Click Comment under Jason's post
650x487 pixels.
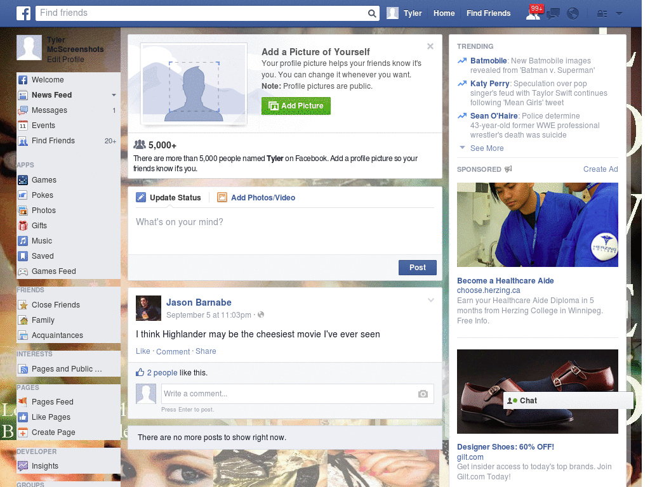tap(173, 351)
